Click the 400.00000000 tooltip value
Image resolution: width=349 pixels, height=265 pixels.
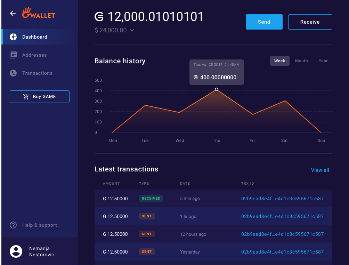[218, 78]
